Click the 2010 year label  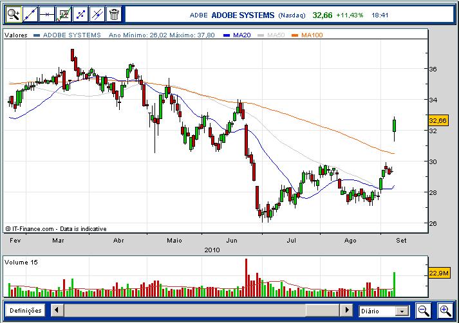[x=212, y=250]
